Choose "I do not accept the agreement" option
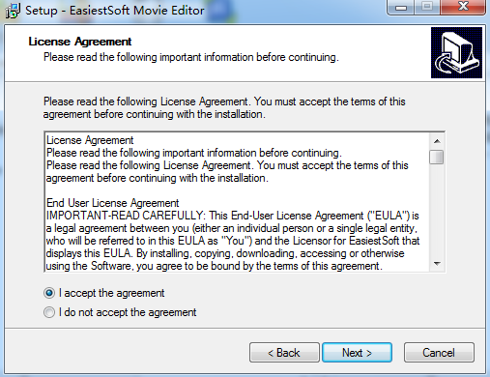This screenshot has height=377, width=490. [x=49, y=312]
